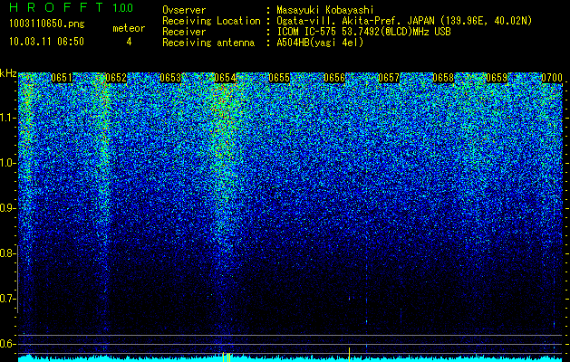Click the A504HB(yagi 4el) antenna text

320,43
